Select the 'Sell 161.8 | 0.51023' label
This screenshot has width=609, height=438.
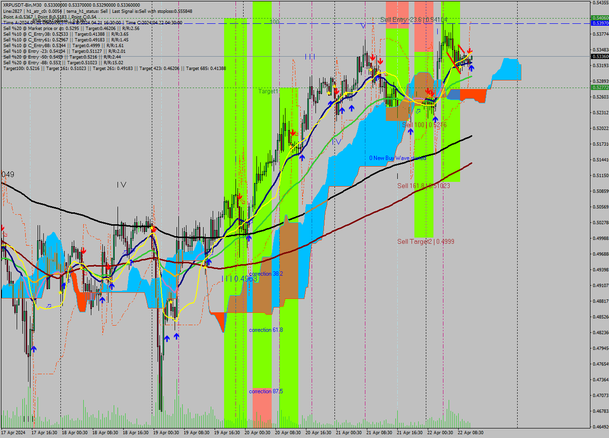tap(423, 186)
